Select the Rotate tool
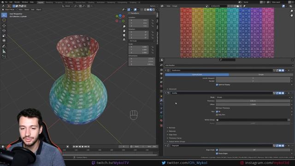 click(4, 30)
